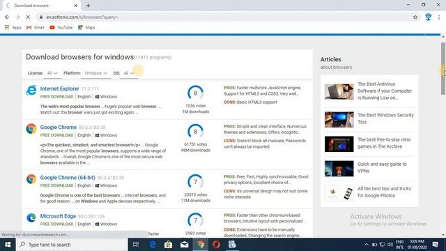Image resolution: width=446 pixels, height=251 pixels.
Task: Click the antivirus article laptop thumbnail
Action: tap(339, 91)
